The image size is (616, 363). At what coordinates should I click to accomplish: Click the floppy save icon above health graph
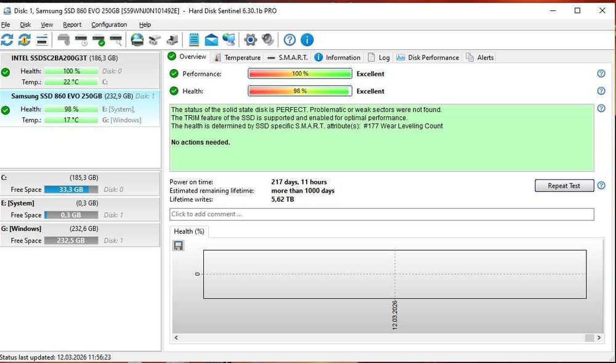point(179,245)
